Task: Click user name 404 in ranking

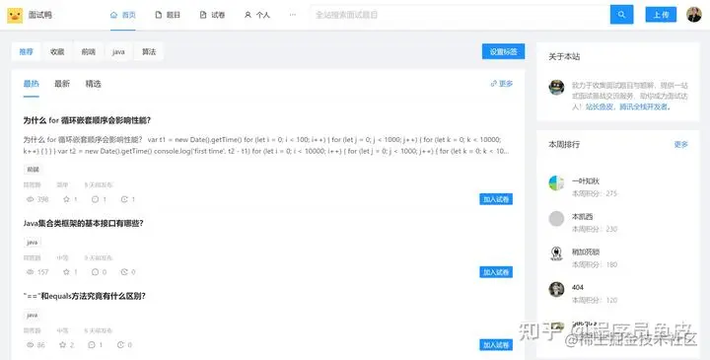Action: [578, 287]
